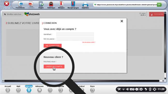Open the Docs documents icon in the dock
The height and width of the screenshot is (94, 168).
[92, 90]
